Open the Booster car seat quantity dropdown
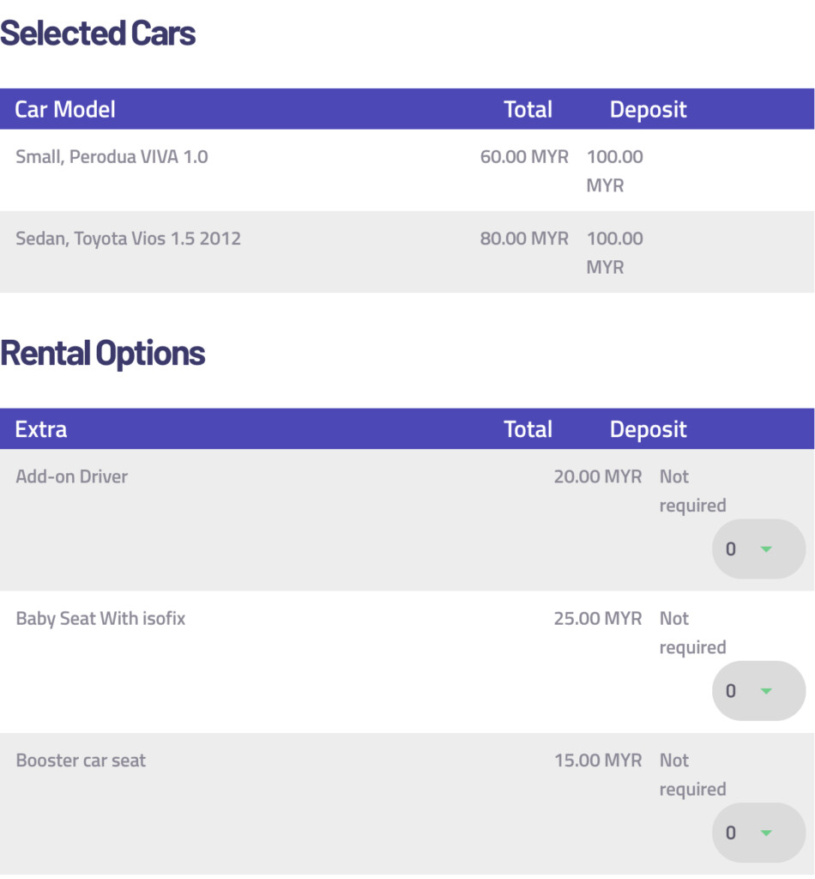Viewport: 815px width, 879px height. point(758,832)
